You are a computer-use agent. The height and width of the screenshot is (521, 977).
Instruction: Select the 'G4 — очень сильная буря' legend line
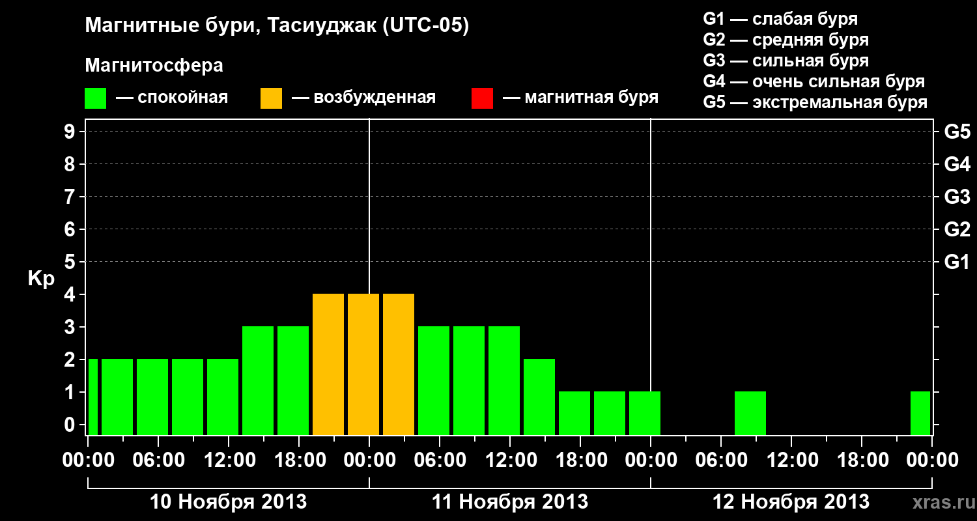(814, 81)
